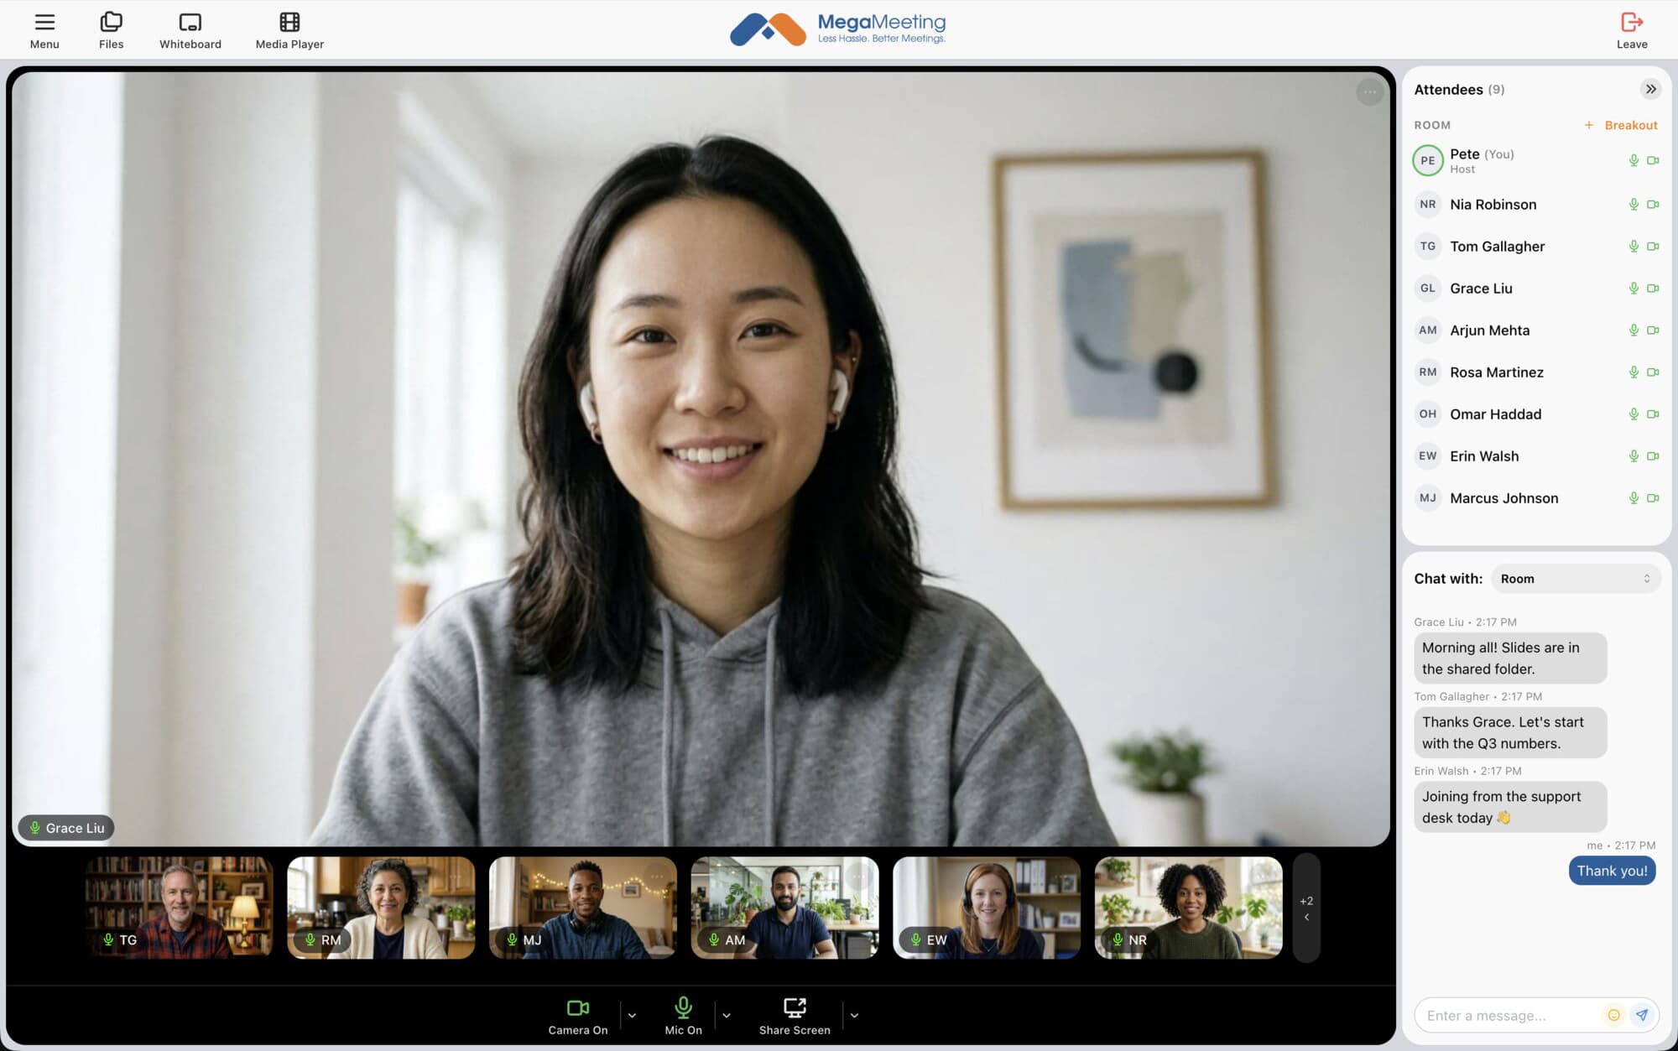Send the chat message
1678x1051 pixels.
click(1642, 1016)
